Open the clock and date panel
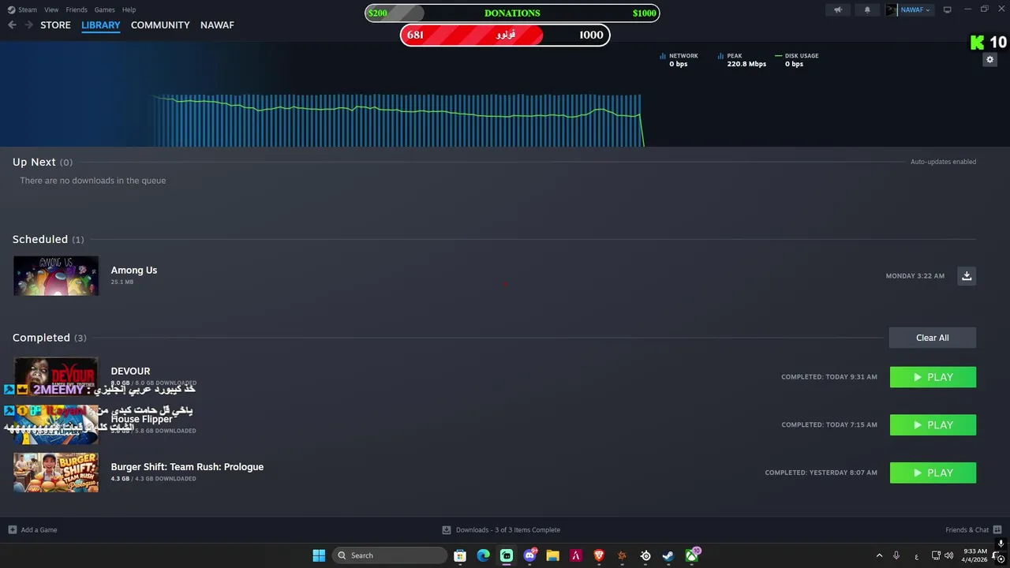 click(x=975, y=555)
